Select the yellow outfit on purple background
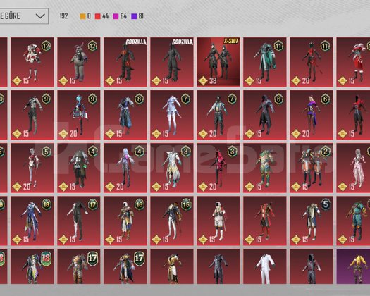This screenshot has width=370, height=296. 353,266
